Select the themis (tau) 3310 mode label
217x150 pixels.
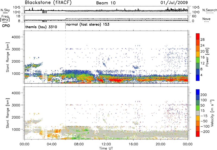coord(41,27)
